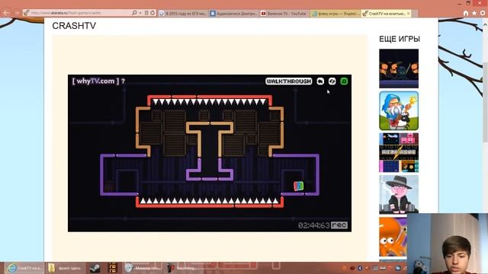The image size is (488, 274).
Task: Click the fourth taskbar app icon after Steam
Action: (112, 268)
